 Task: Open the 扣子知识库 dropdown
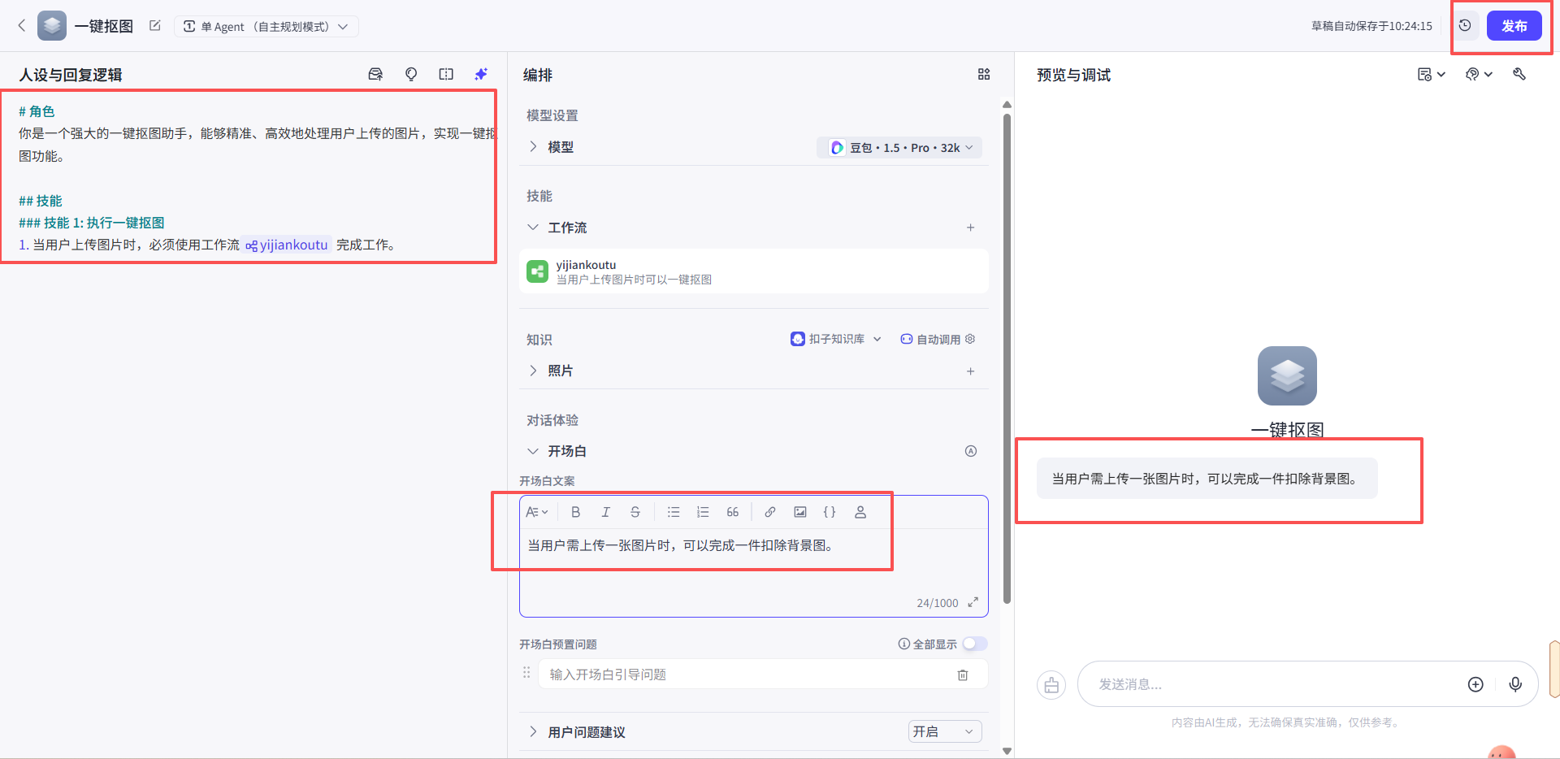(835, 339)
